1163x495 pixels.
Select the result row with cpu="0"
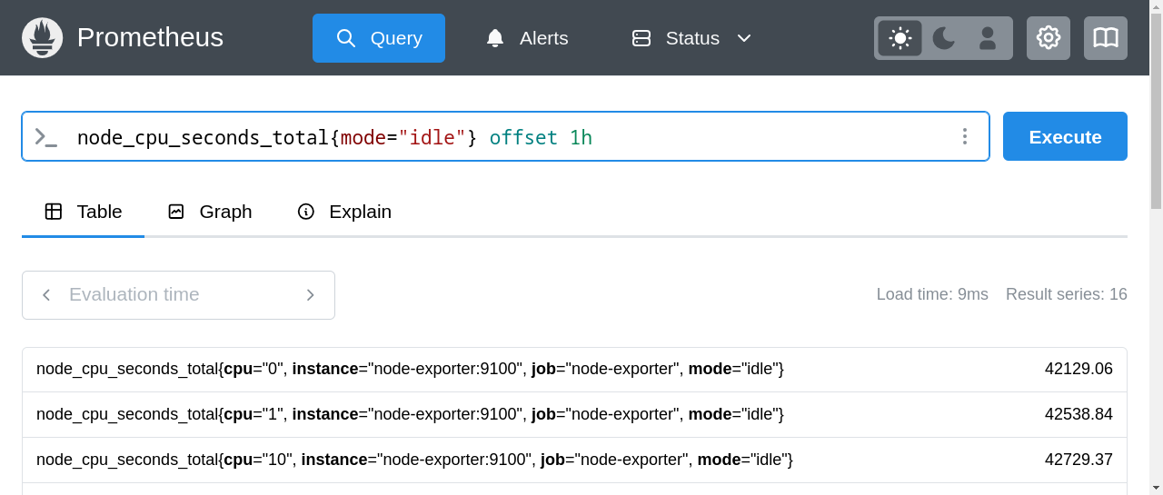pos(574,370)
